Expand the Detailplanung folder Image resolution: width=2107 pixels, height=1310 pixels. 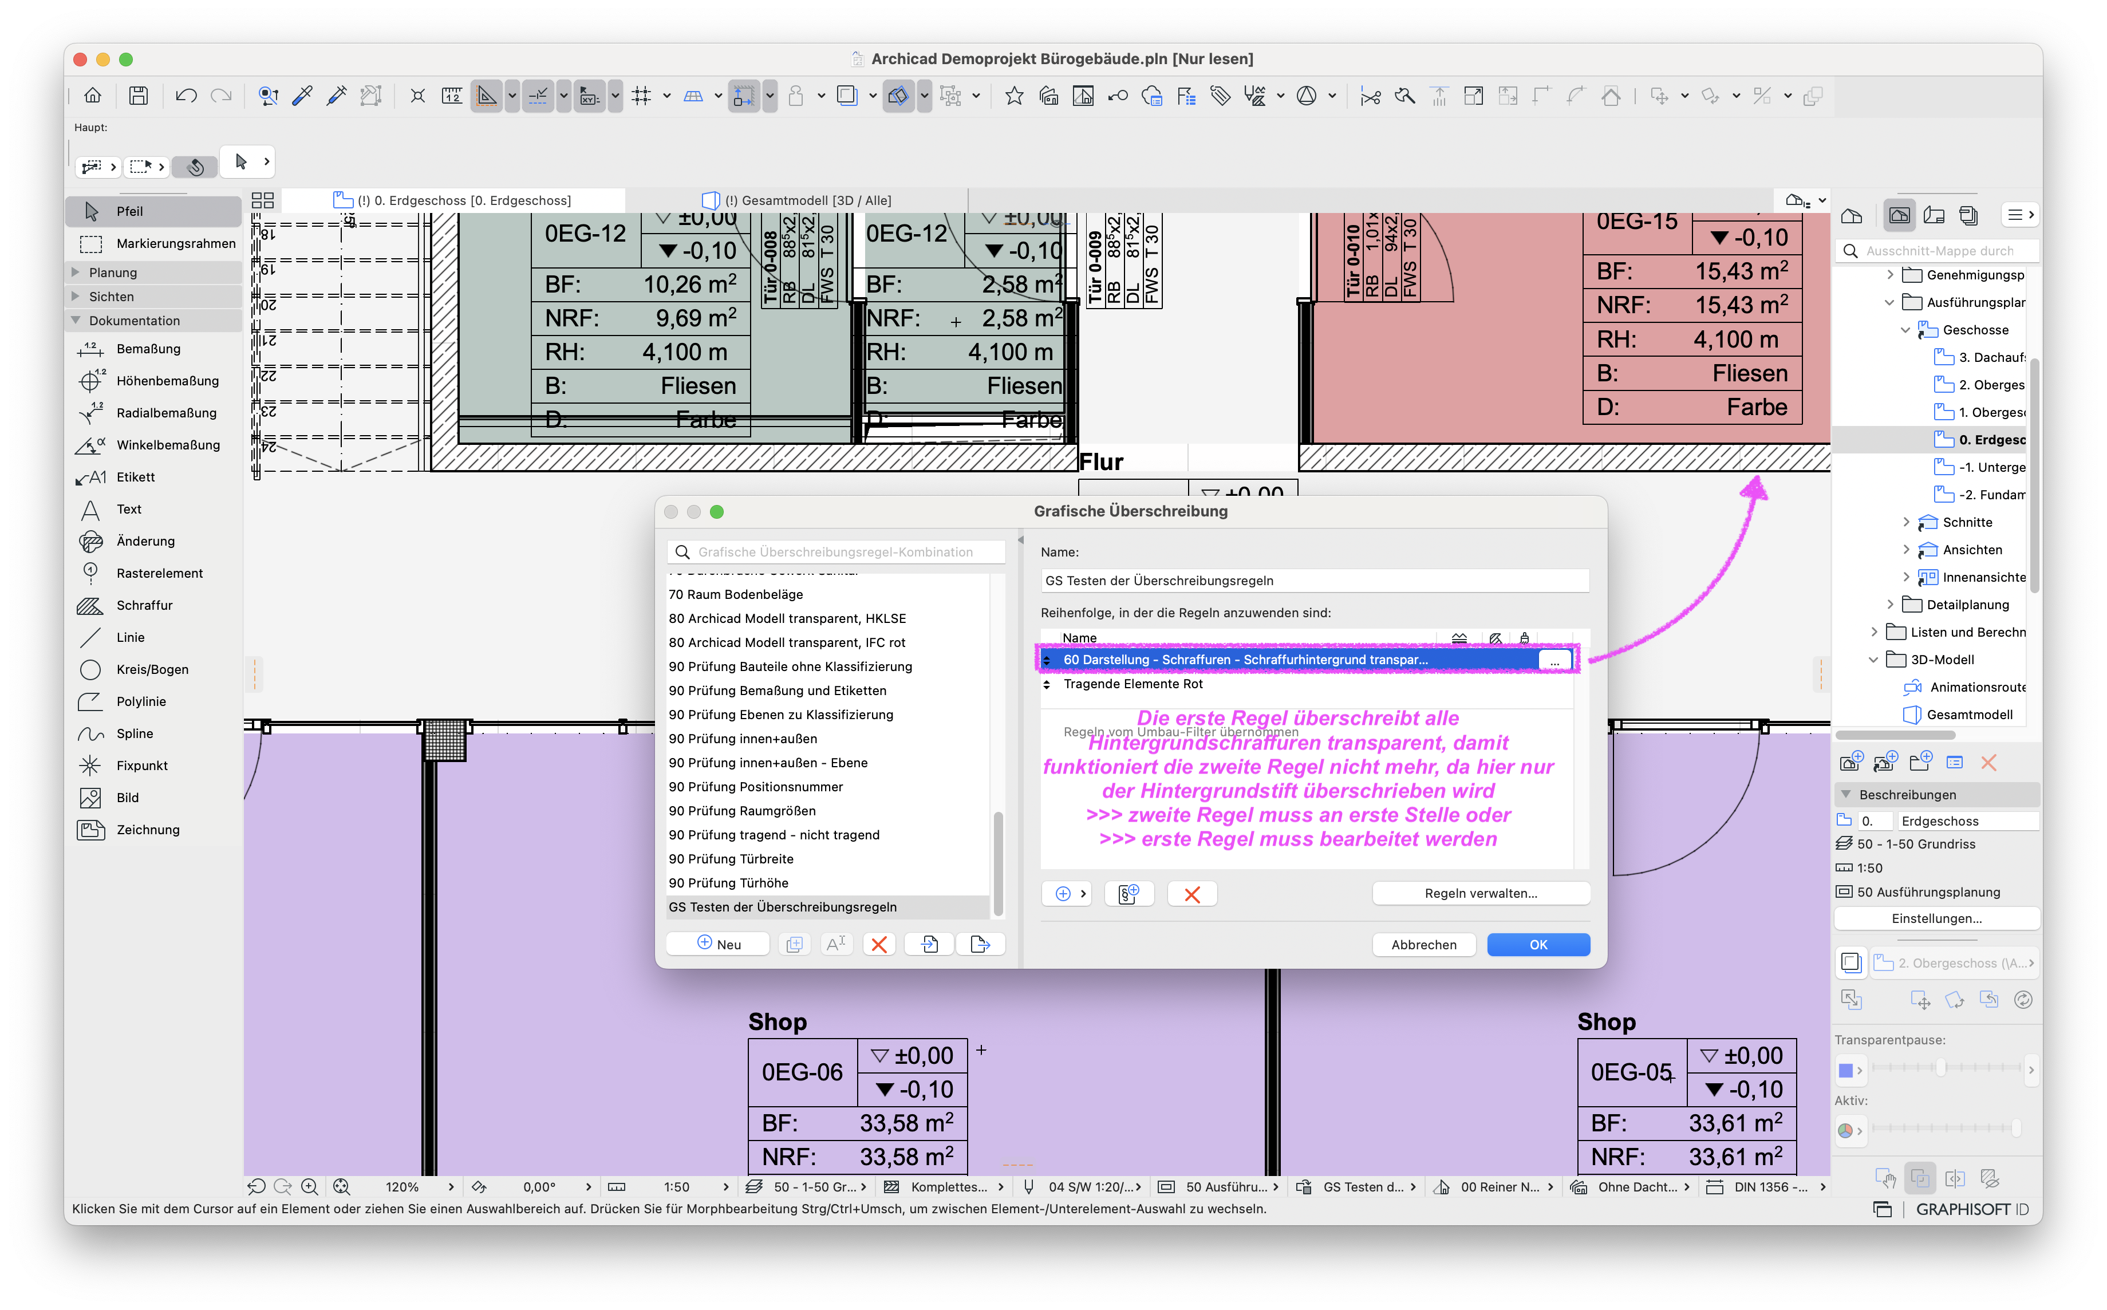[x=1889, y=604]
